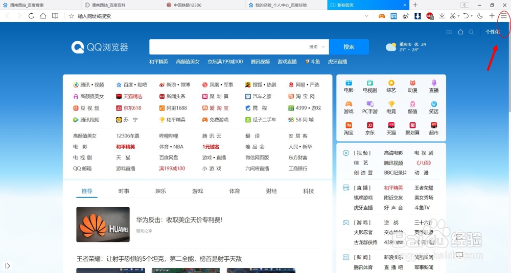Click the plus add-extension icon in toolbar
This screenshot has height=273, width=511.
coord(492,16)
